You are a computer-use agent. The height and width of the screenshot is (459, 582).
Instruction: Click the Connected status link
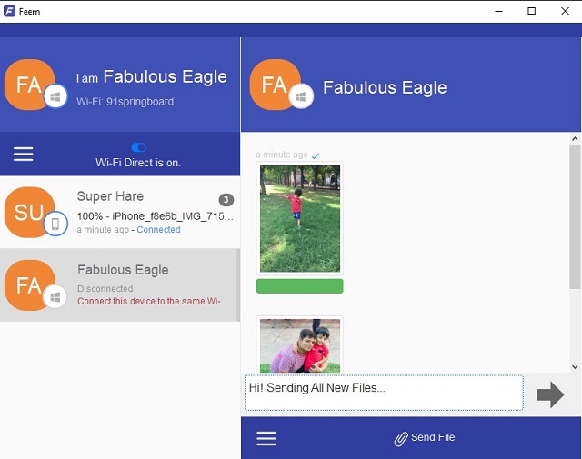(158, 230)
